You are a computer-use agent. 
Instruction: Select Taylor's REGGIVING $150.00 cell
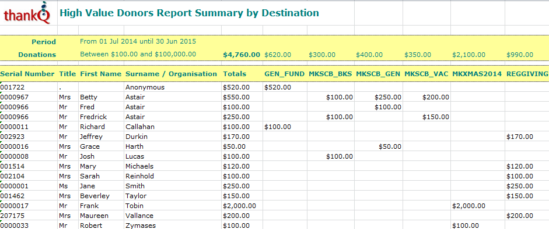click(x=520, y=196)
